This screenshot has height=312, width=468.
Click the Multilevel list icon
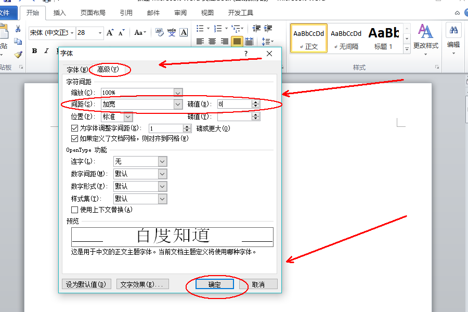coord(236,29)
